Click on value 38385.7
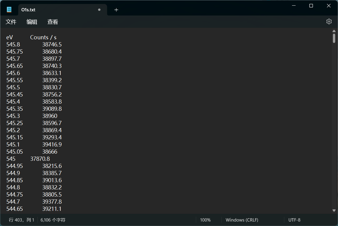The height and width of the screenshot is (226, 338). (x=52, y=173)
